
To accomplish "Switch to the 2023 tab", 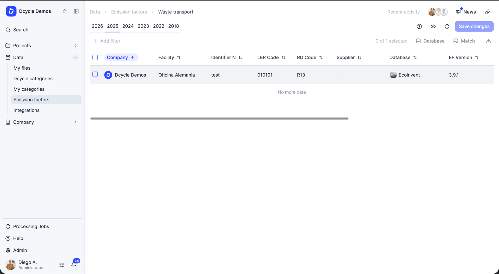I will tap(143, 26).
